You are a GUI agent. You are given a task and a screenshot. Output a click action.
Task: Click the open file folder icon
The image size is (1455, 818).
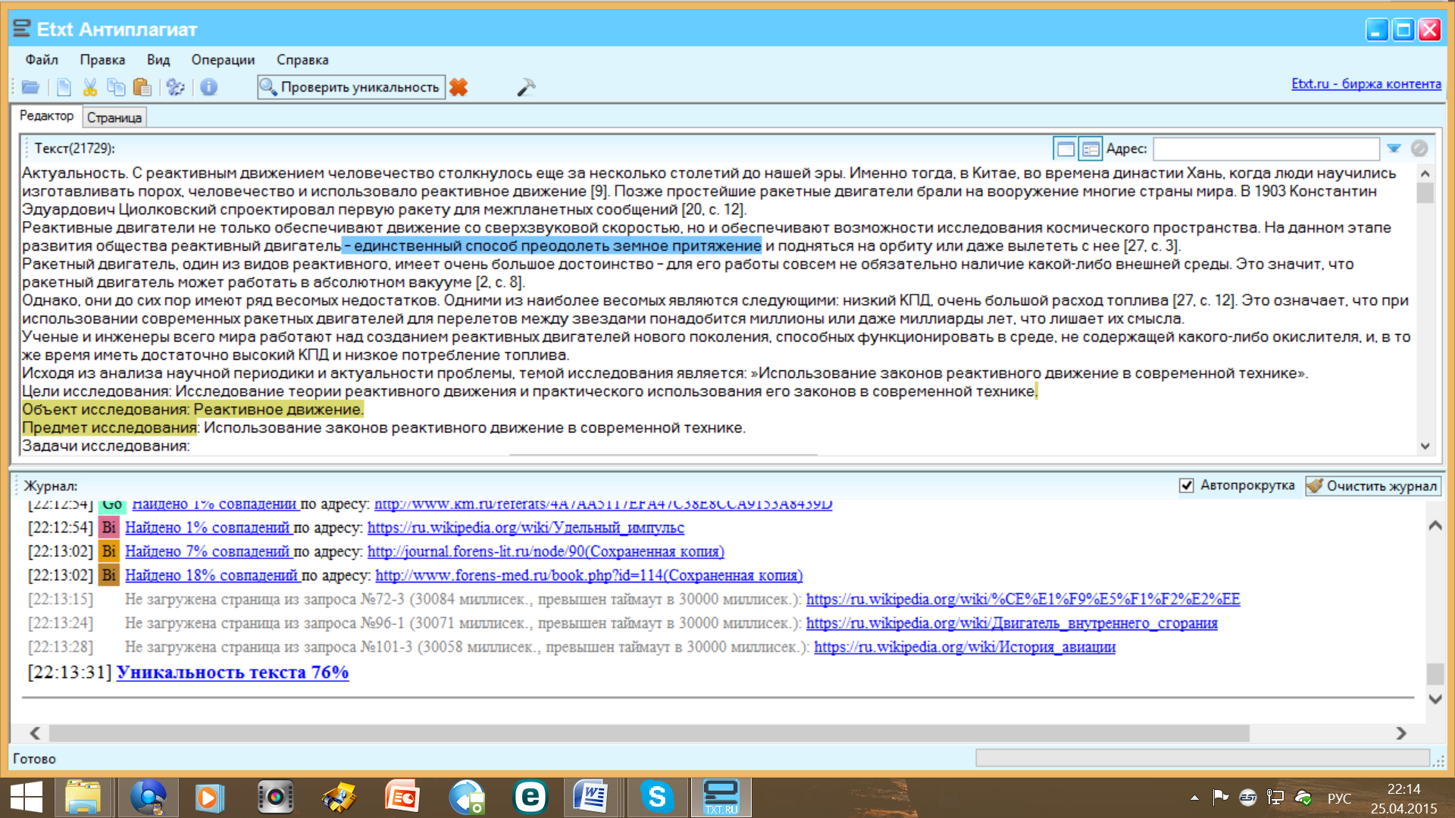pos(30,88)
